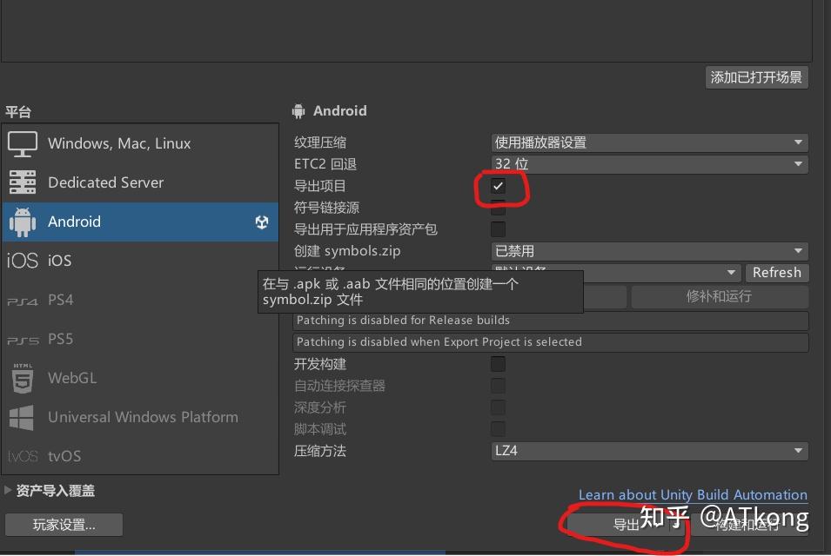
Task: Click the Android icon in settings header
Action: [298, 111]
